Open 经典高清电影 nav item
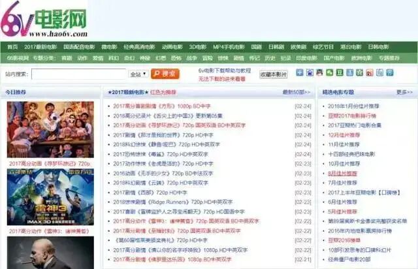 139,47
